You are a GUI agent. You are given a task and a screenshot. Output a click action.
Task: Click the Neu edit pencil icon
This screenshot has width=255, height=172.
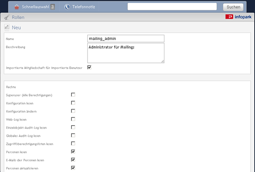pos(7,27)
